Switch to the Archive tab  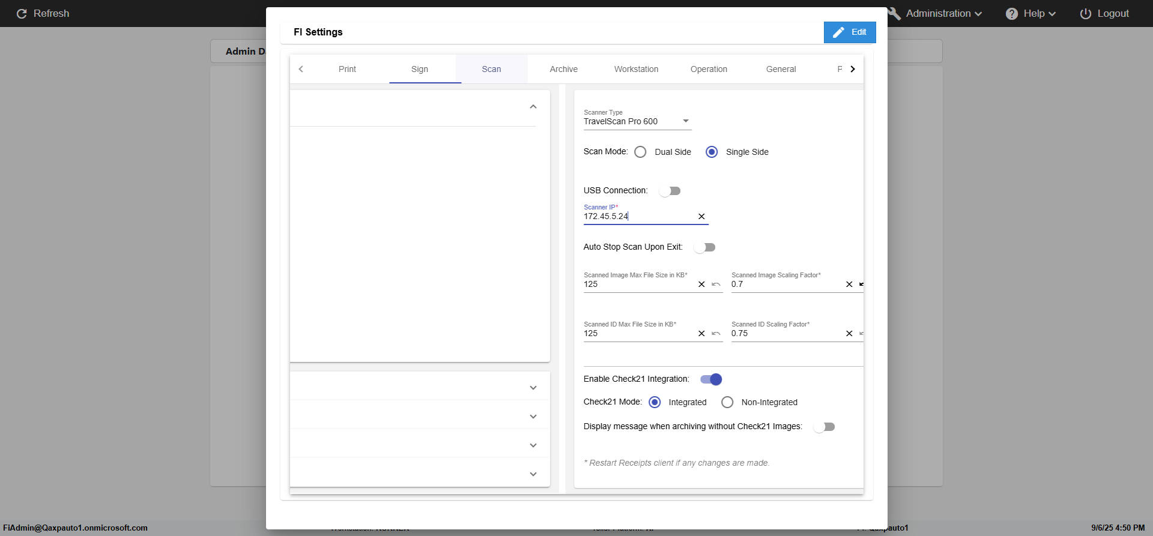tap(563, 70)
